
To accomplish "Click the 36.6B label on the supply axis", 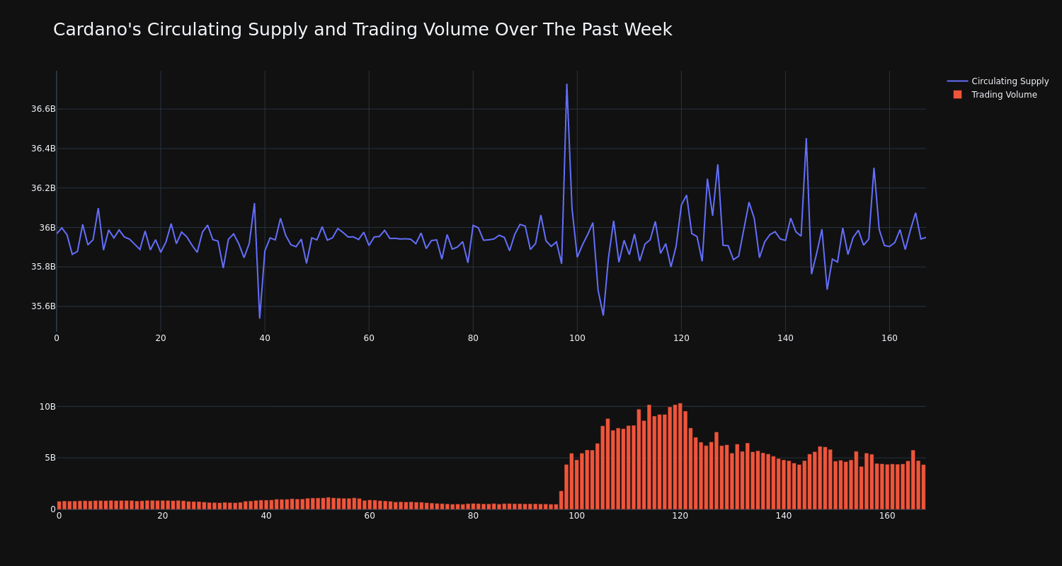I will pos(43,109).
